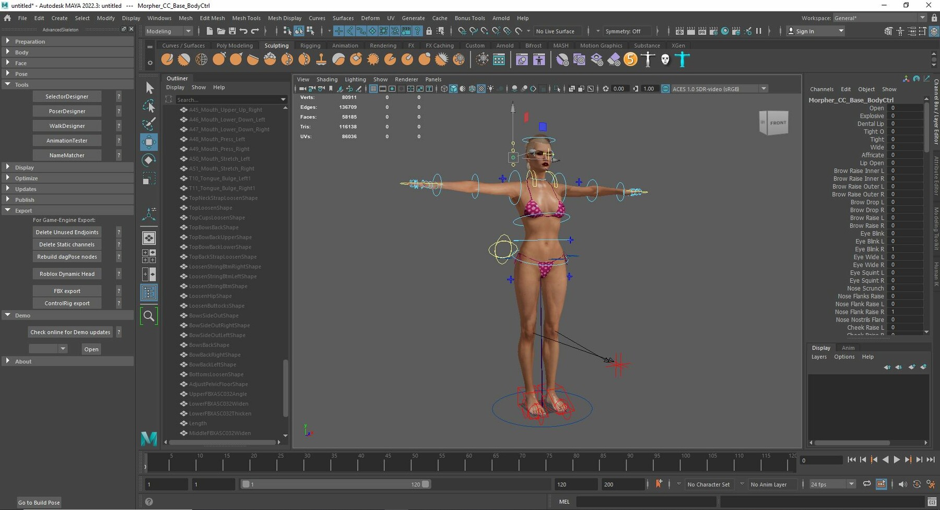This screenshot has height=510, width=940.
Task: Select the Rotate tool in toolbox
Action: click(x=149, y=160)
